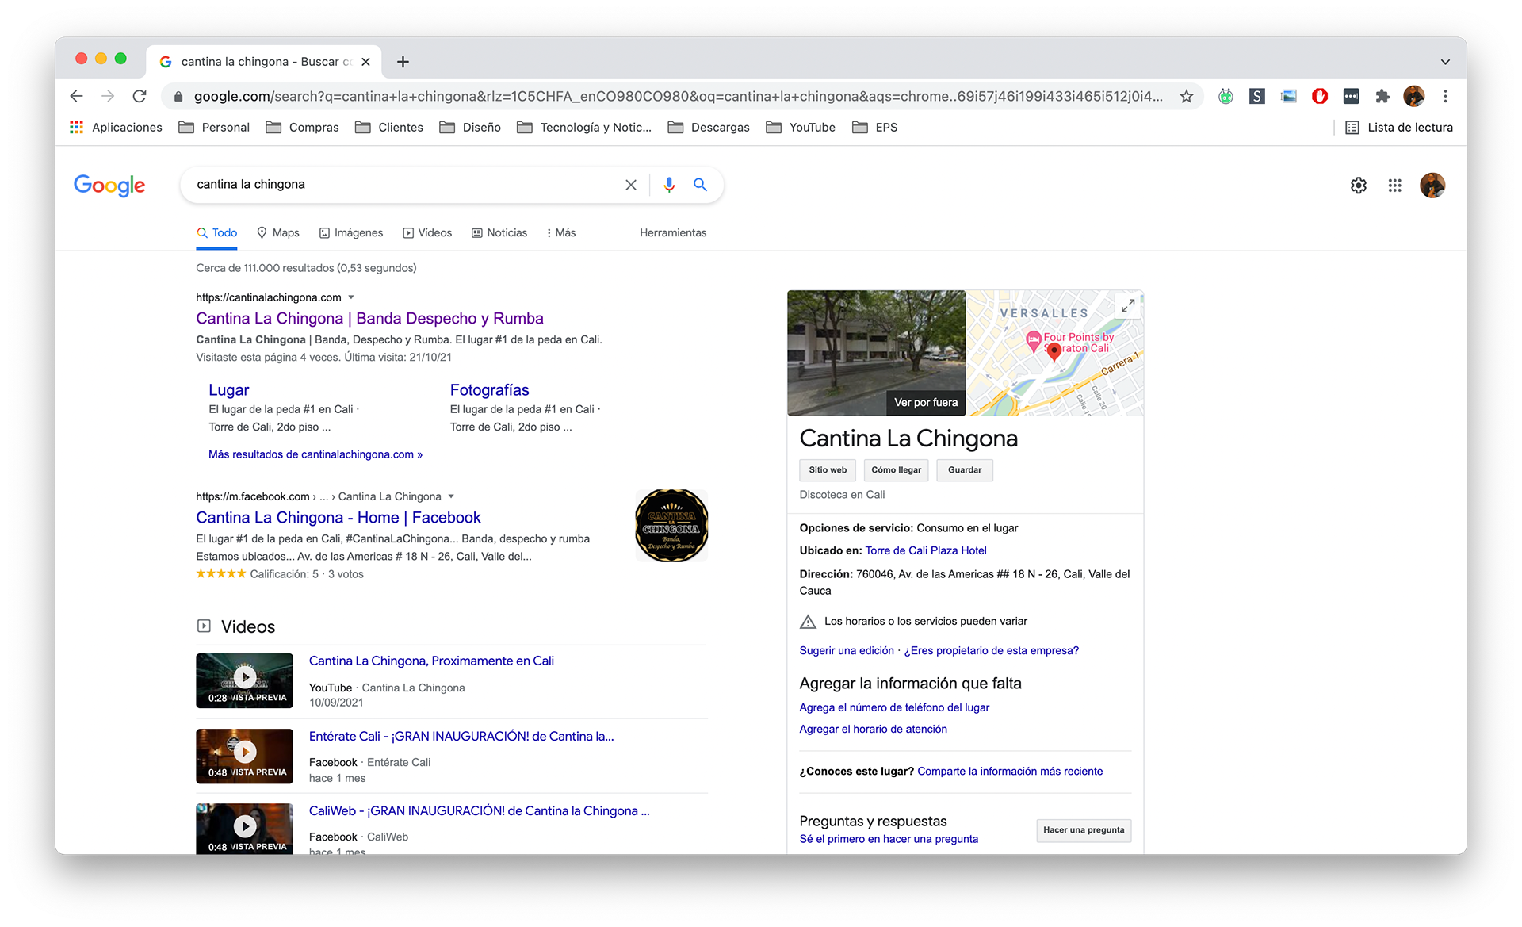Open the dark dots extension icon
Image resolution: width=1522 pixels, height=927 pixels.
1351,96
